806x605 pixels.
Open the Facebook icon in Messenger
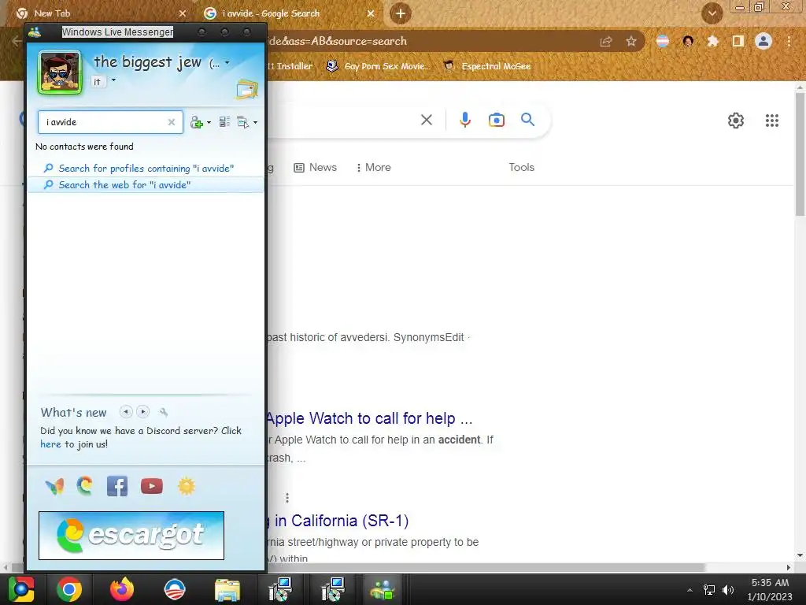pyautogui.click(x=117, y=486)
